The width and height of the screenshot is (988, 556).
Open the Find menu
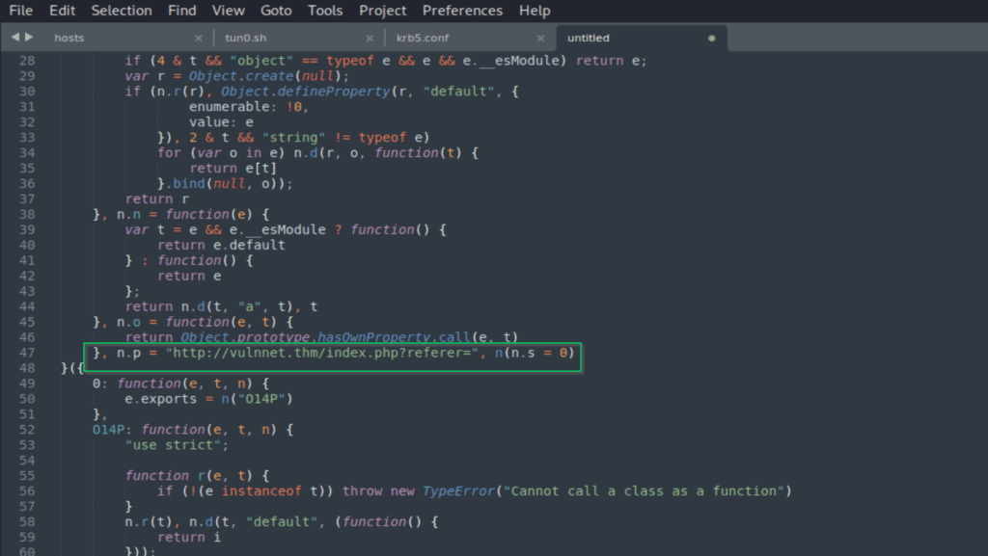182,11
